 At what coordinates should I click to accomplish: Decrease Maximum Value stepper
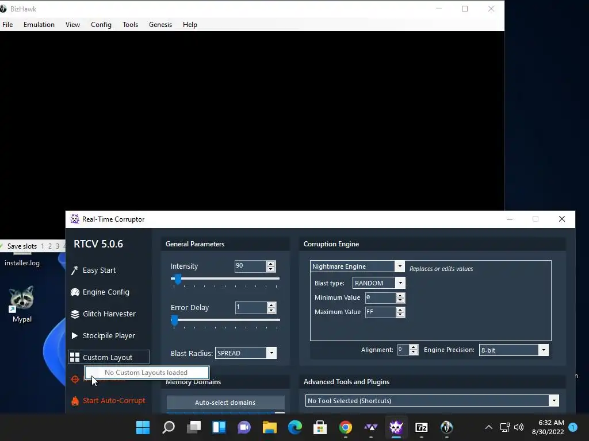(x=400, y=315)
